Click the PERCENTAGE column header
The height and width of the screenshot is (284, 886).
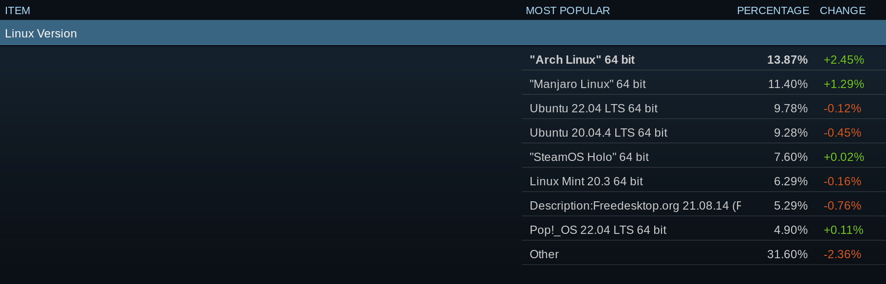click(773, 11)
